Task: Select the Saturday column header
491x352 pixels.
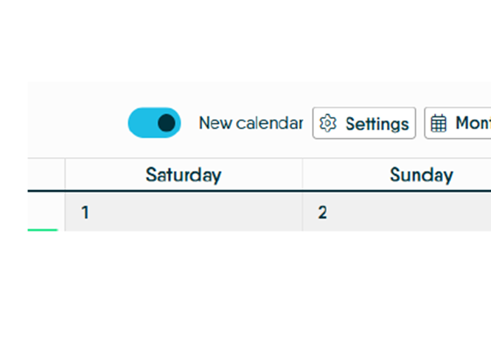Action: coord(183,175)
